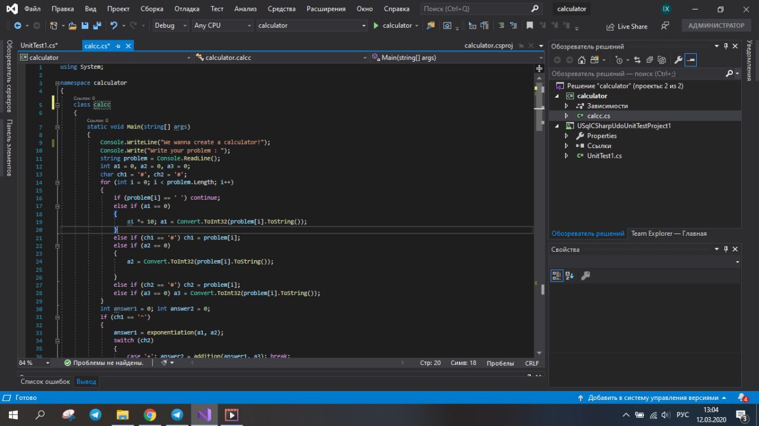Click the Undo arrow in the toolbar
The height and width of the screenshot is (426, 759).
click(113, 25)
